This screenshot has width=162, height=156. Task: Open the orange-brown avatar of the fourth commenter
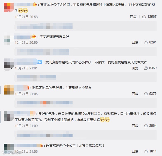(x=9, y=90)
